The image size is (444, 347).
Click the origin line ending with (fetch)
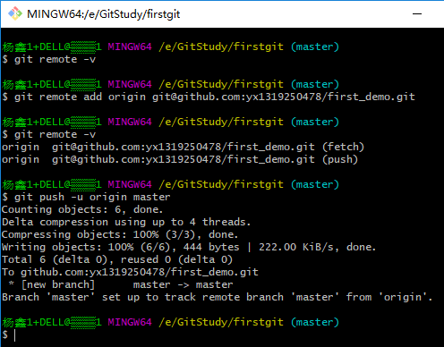(x=183, y=147)
